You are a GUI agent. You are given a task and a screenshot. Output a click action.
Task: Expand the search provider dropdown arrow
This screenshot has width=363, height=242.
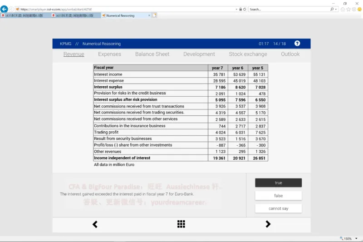[336, 9]
